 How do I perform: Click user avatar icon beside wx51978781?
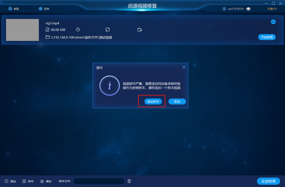[x=224, y=9]
